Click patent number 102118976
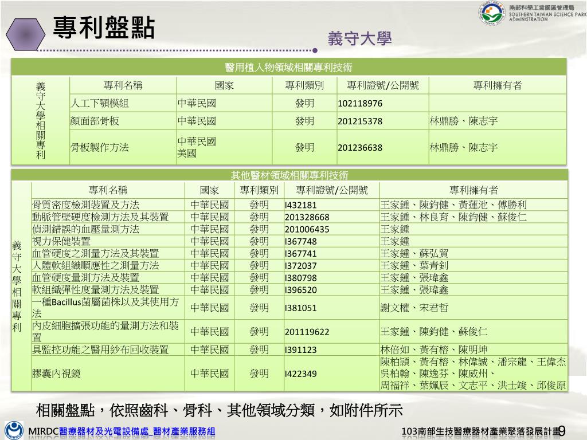 pos(360,103)
